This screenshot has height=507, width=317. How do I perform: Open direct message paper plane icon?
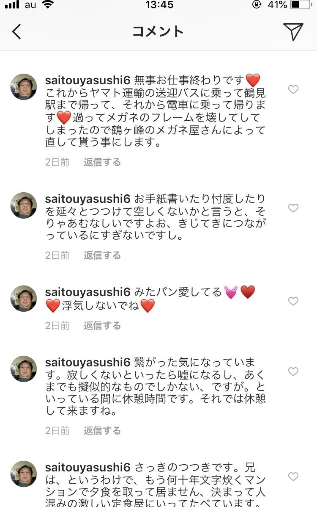pos(293,32)
